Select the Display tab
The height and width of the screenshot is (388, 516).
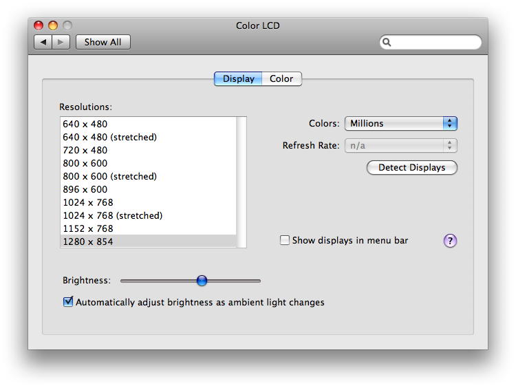click(x=238, y=78)
